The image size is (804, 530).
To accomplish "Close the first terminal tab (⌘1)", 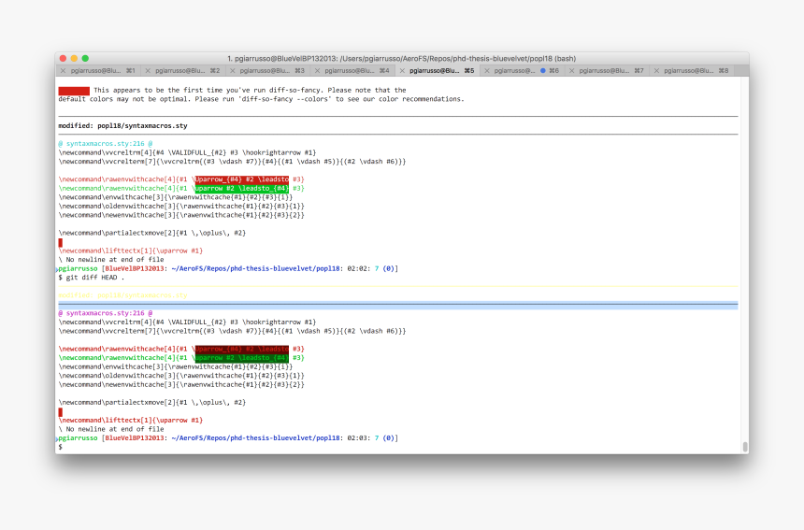I will [63, 70].
